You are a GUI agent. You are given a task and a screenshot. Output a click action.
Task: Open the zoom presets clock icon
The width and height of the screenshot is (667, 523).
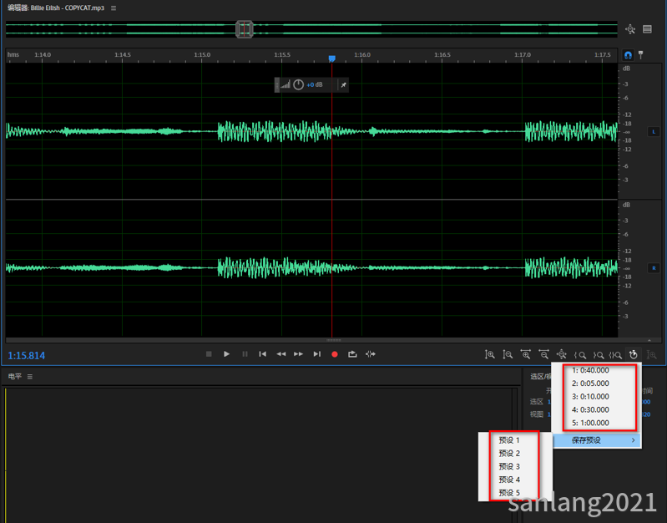coord(634,354)
